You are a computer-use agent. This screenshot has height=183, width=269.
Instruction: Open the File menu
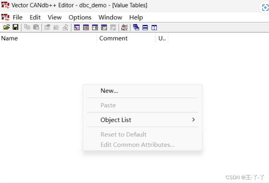(x=18, y=17)
